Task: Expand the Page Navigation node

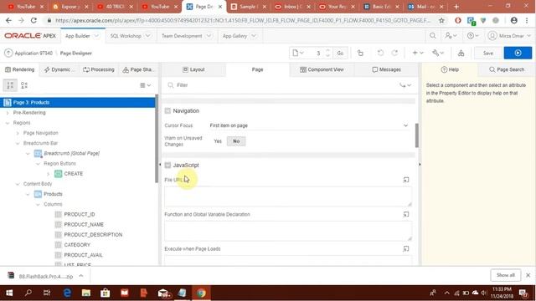Action: click(18, 133)
